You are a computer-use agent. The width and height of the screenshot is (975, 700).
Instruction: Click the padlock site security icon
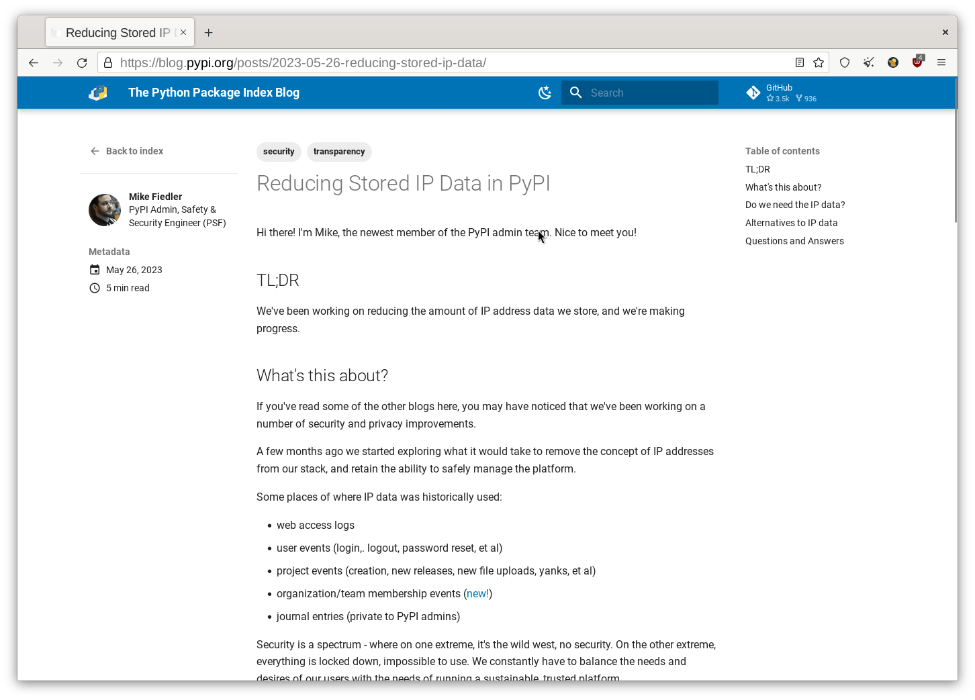(108, 62)
